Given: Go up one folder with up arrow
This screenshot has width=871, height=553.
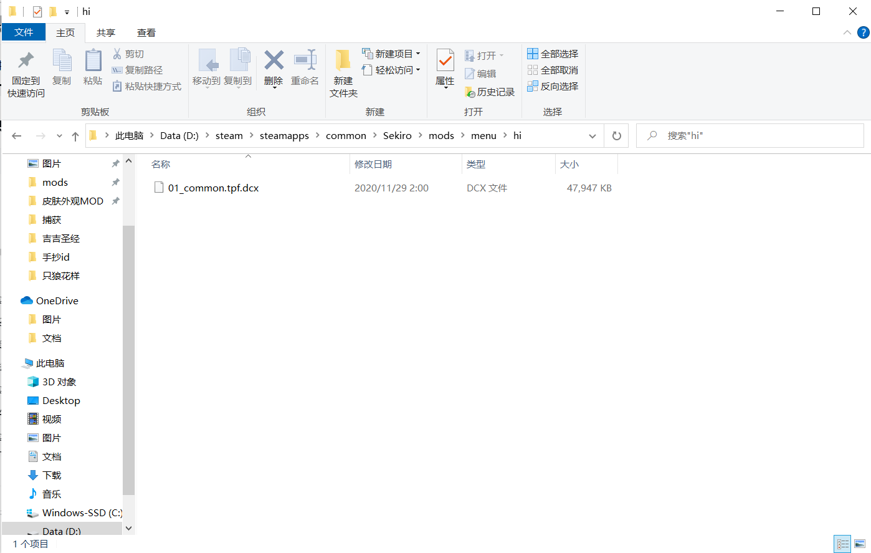Looking at the screenshot, I should coord(75,136).
